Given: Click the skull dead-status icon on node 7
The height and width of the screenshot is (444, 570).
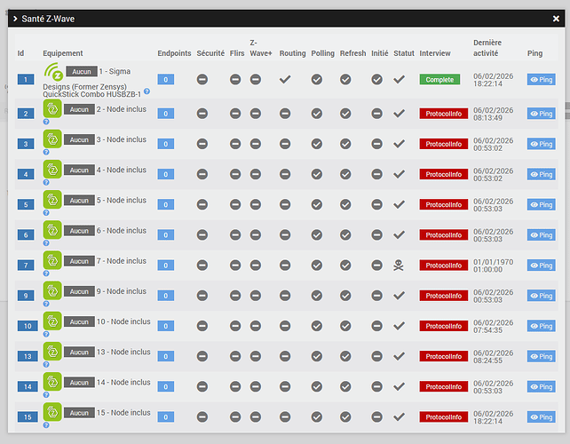Looking at the screenshot, I should 399,266.
